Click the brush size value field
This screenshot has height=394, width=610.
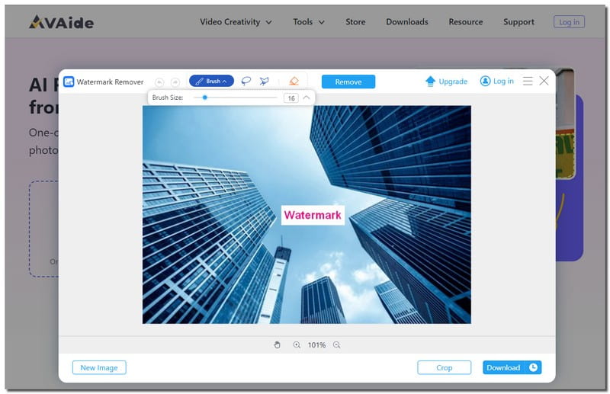[291, 98]
